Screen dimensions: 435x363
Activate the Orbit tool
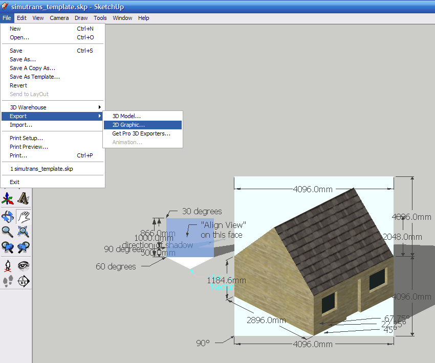coord(8,216)
